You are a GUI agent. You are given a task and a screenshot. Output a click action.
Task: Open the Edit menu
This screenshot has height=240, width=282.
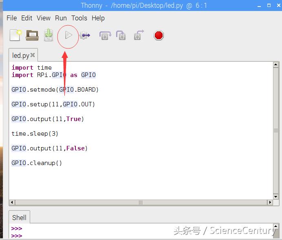[x=26, y=18]
